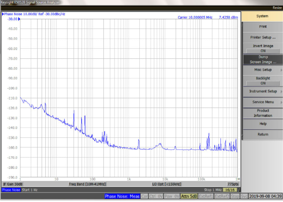This screenshot has height=202, width=283.
Task: Expand the Instrument Setup submenu
Action: coord(263,91)
